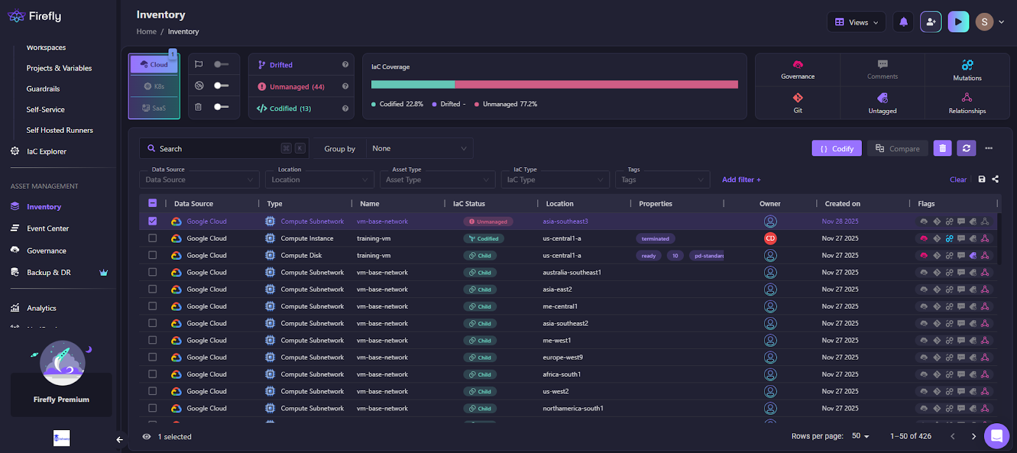Switch to the K8s tab
Image resolution: width=1017 pixels, height=453 pixels.
(154, 86)
